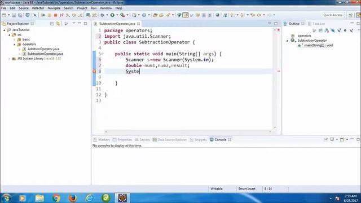
Task: Click the Open Type folder icon
Action: click(x=155, y=15)
